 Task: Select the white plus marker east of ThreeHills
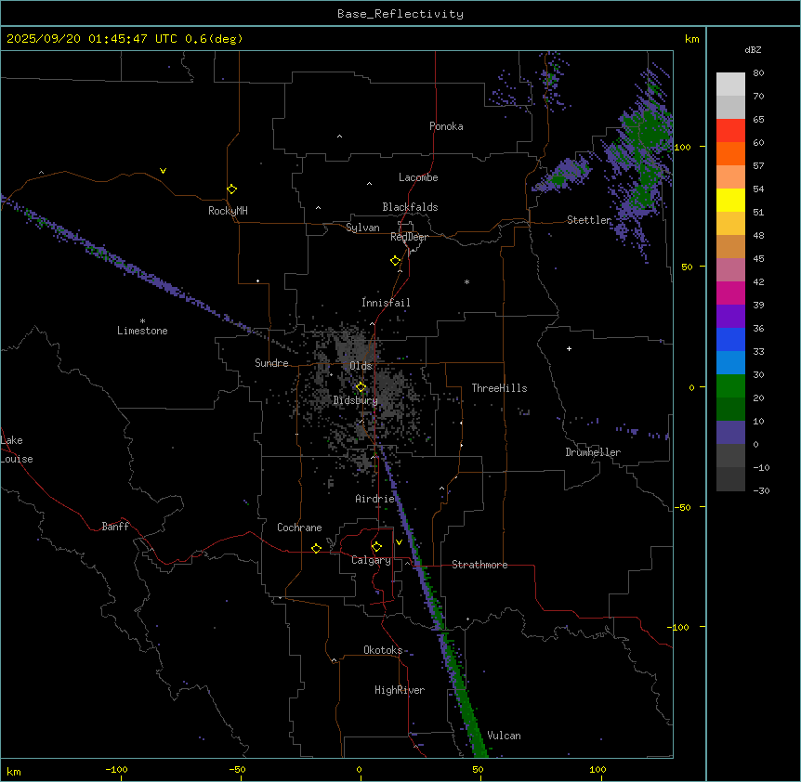point(569,348)
